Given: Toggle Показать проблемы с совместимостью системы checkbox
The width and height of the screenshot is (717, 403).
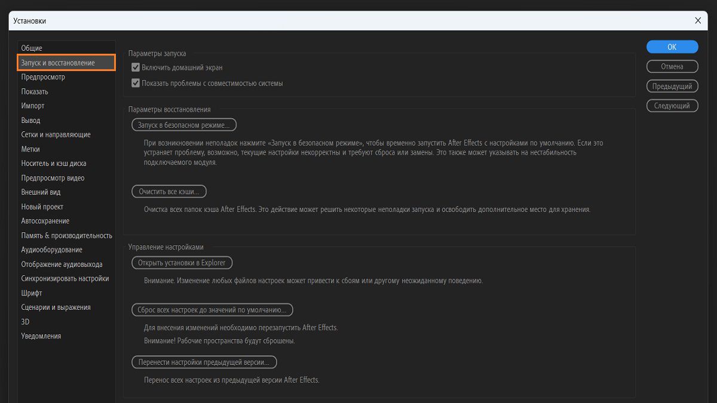Looking at the screenshot, I should [136, 83].
